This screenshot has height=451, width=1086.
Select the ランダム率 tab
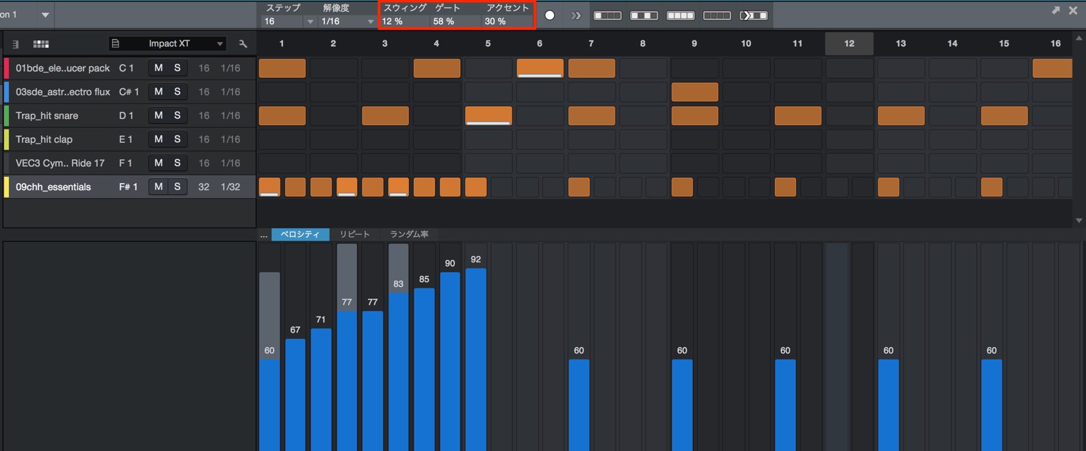409,234
